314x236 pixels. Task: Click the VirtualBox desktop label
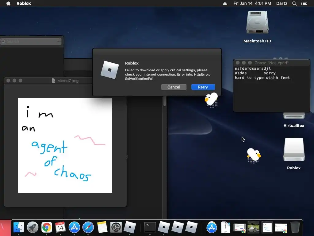click(x=294, y=125)
